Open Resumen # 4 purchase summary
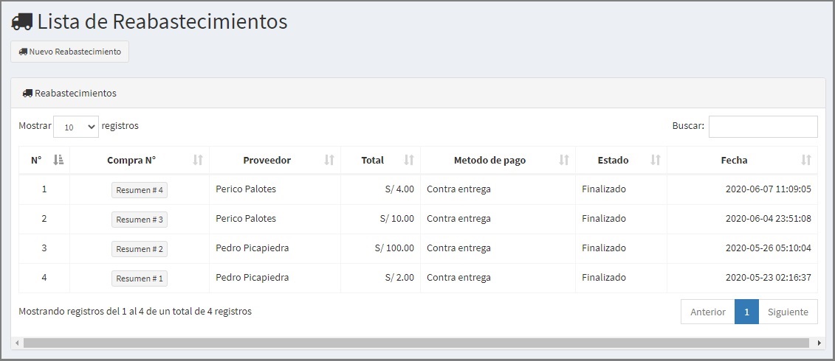This screenshot has width=835, height=361. [x=140, y=190]
